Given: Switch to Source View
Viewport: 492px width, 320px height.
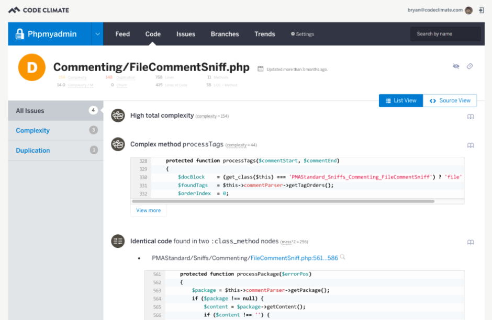Looking at the screenshot, I should 450,100.
